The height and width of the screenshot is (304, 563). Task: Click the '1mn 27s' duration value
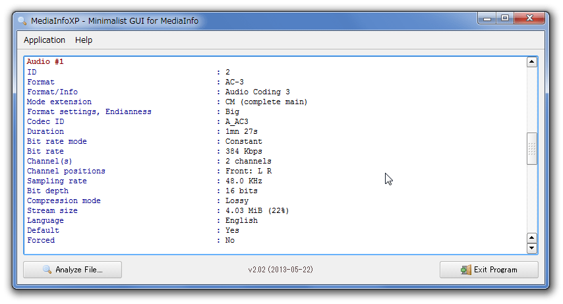pyautogui.click(x=241, y=131)
